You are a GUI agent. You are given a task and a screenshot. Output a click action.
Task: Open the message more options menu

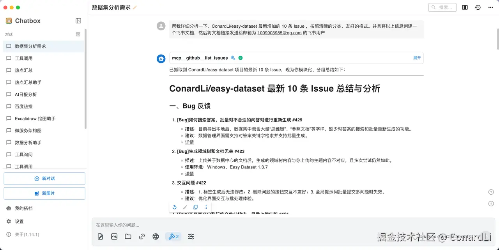tap(206, 207)
